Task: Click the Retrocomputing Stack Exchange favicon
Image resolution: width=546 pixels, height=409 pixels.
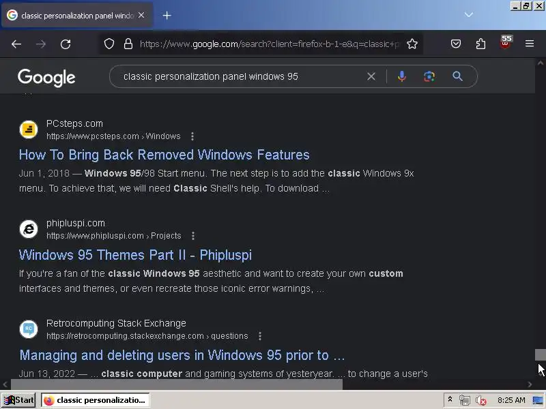Action: 29,329
